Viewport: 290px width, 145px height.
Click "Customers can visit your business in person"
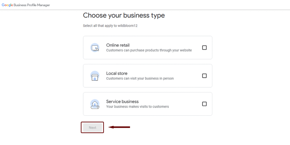[x=140, y=78]
